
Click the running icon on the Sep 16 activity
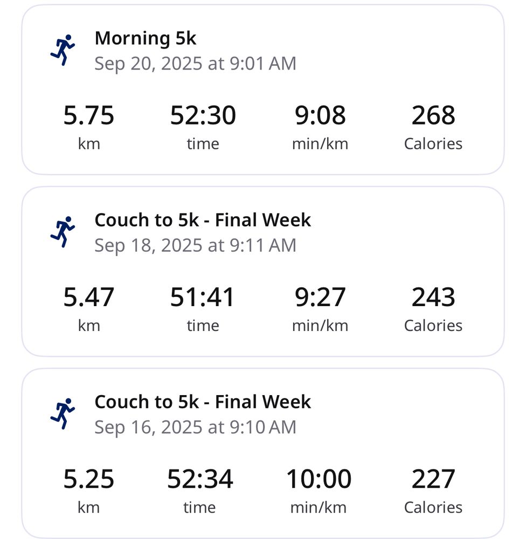pyautogui.click(x=63, y=413)
